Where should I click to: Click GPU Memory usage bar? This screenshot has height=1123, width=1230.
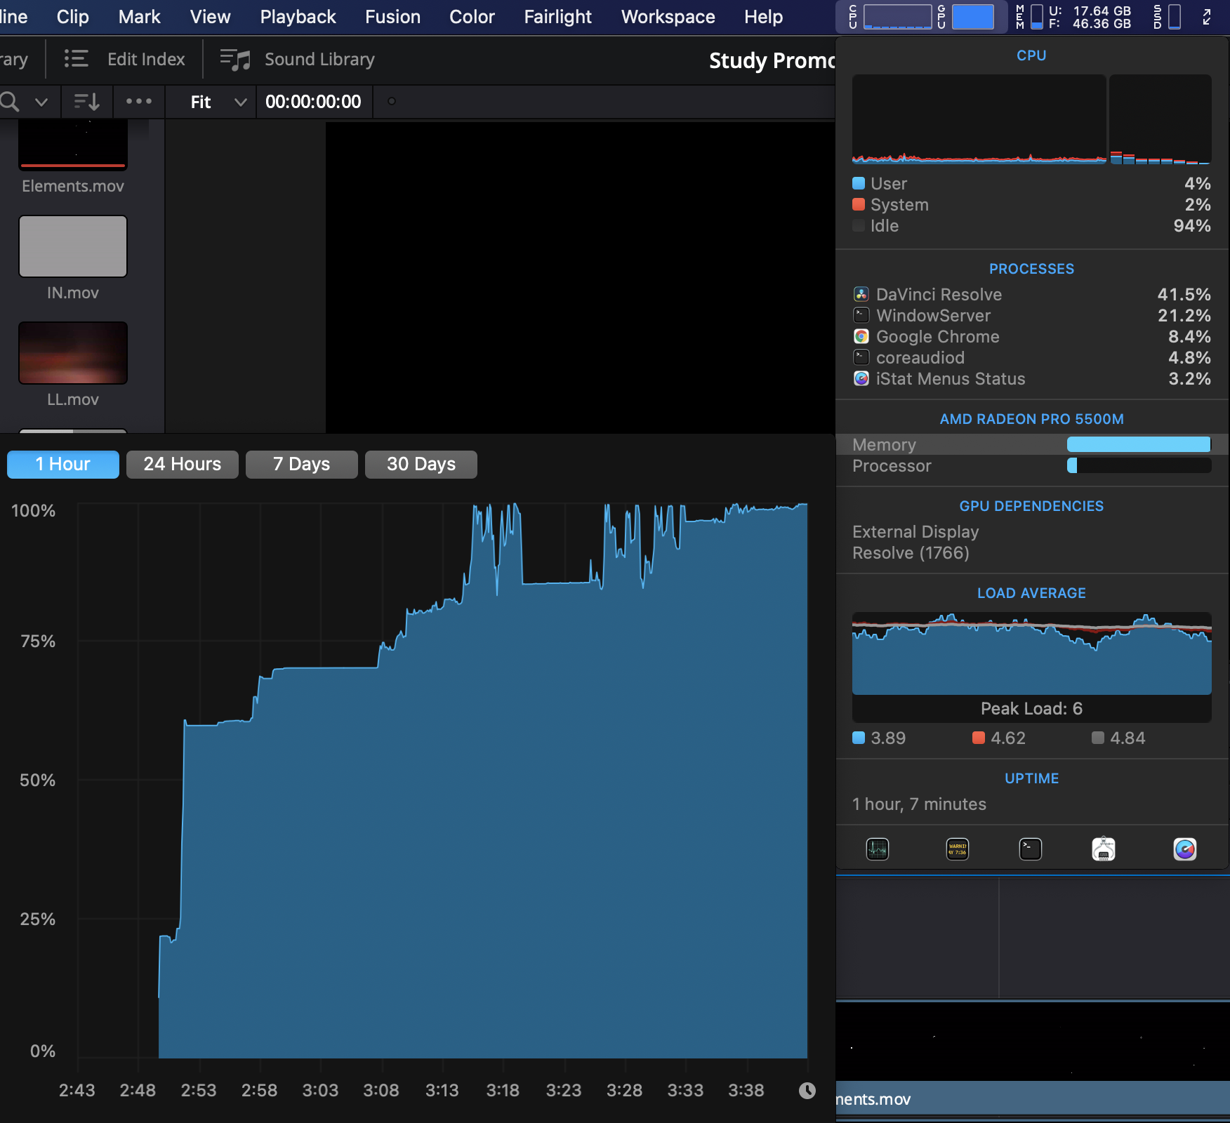click(x=1139, y=444)
